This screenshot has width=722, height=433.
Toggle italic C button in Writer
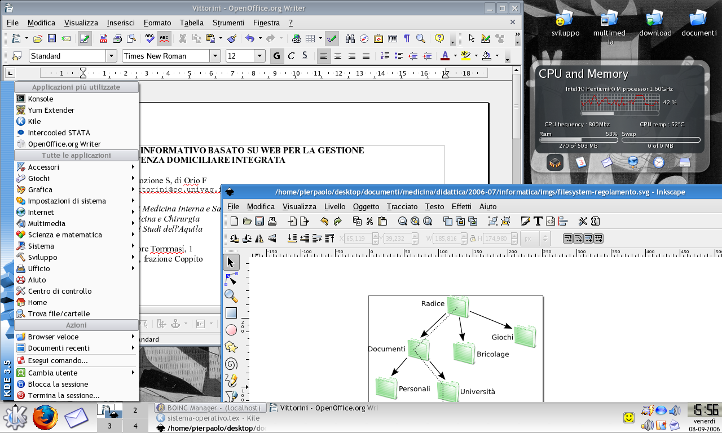[x=291, y=56]
